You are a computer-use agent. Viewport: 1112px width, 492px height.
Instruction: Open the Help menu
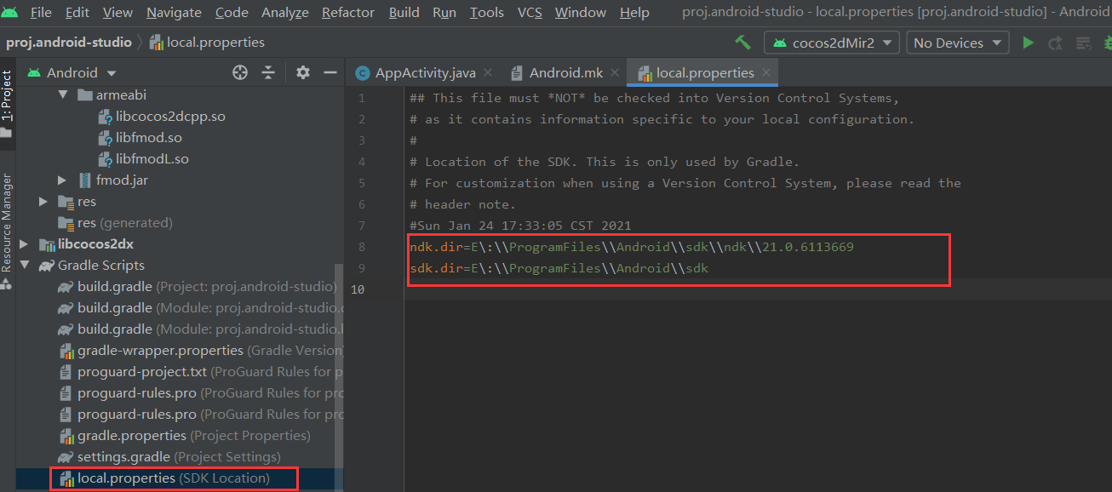click(634, 13)
